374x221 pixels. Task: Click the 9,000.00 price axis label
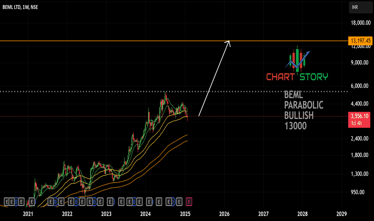pyautogui.click(x=360, y=63)
